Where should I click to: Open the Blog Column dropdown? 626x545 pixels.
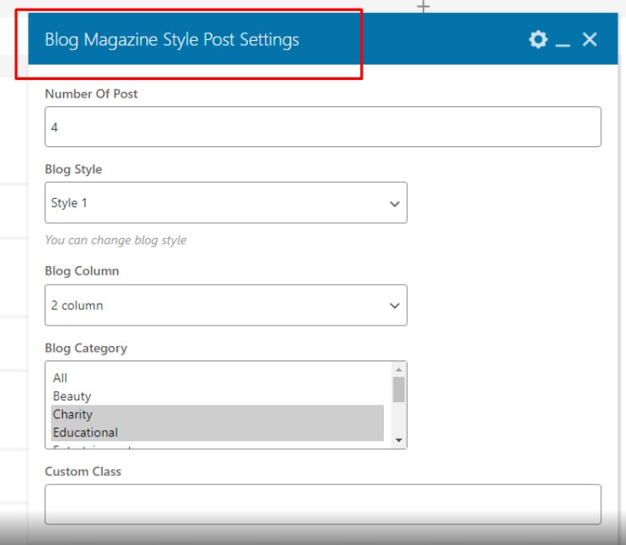pos(226,305)
